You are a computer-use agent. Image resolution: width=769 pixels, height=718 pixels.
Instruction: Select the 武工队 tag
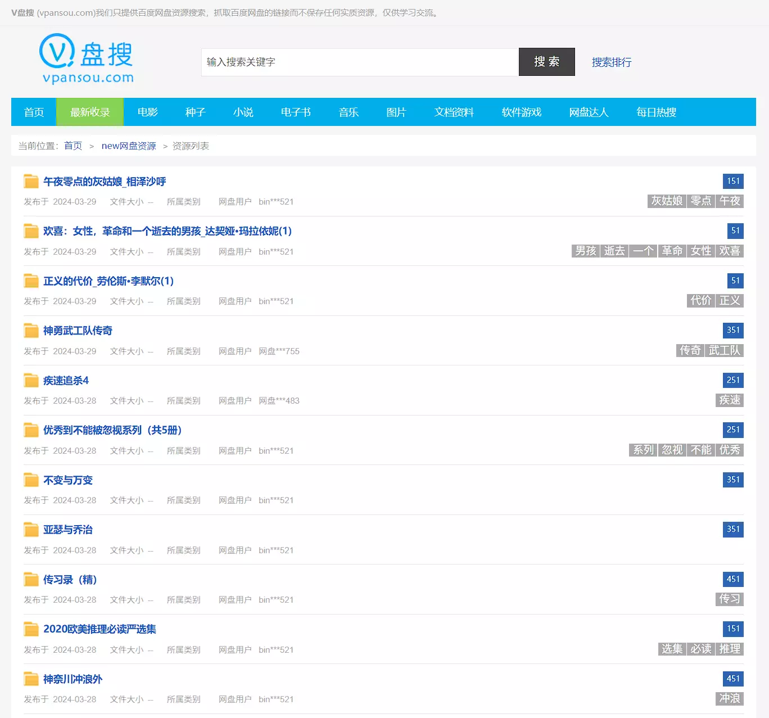(724, 351)
